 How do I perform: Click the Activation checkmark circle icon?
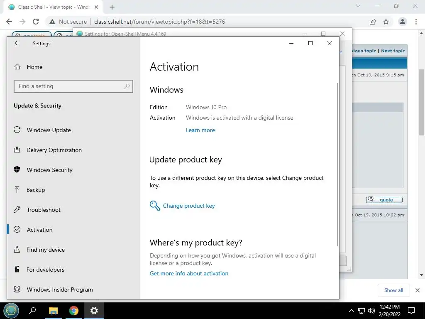tap(17, 229)
